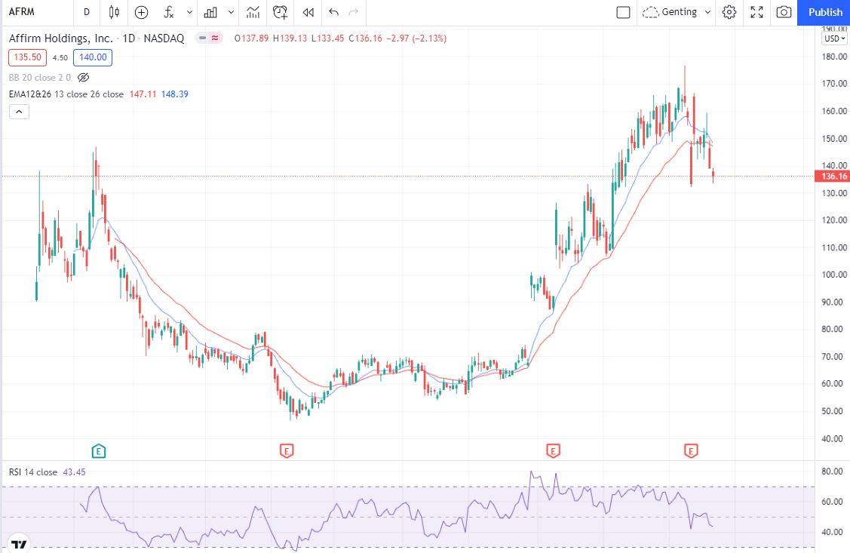Click the high price H139.13
This screenshot has height=553, width=850.
coord(290,38)
